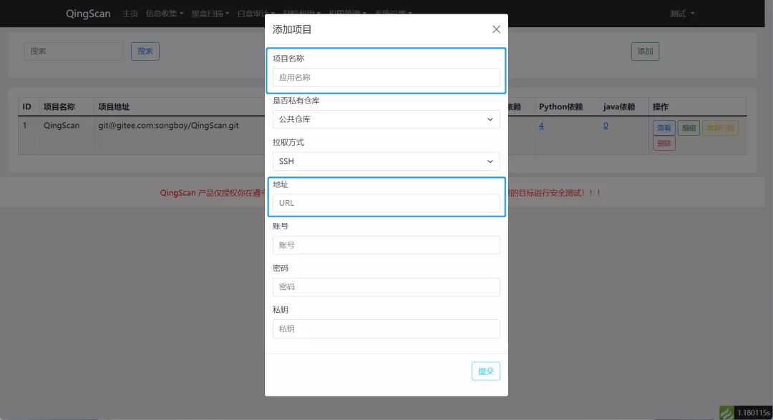Click the 搜索 button

pos(145,51)
